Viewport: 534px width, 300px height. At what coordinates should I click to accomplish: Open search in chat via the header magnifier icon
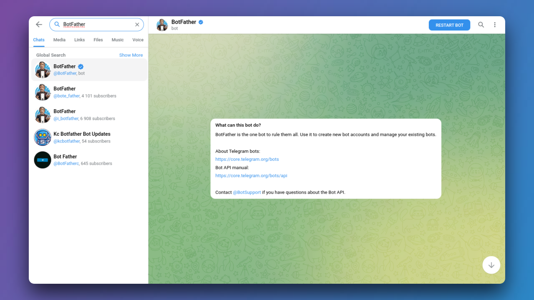pyautogui.click(x=481, y=25)
